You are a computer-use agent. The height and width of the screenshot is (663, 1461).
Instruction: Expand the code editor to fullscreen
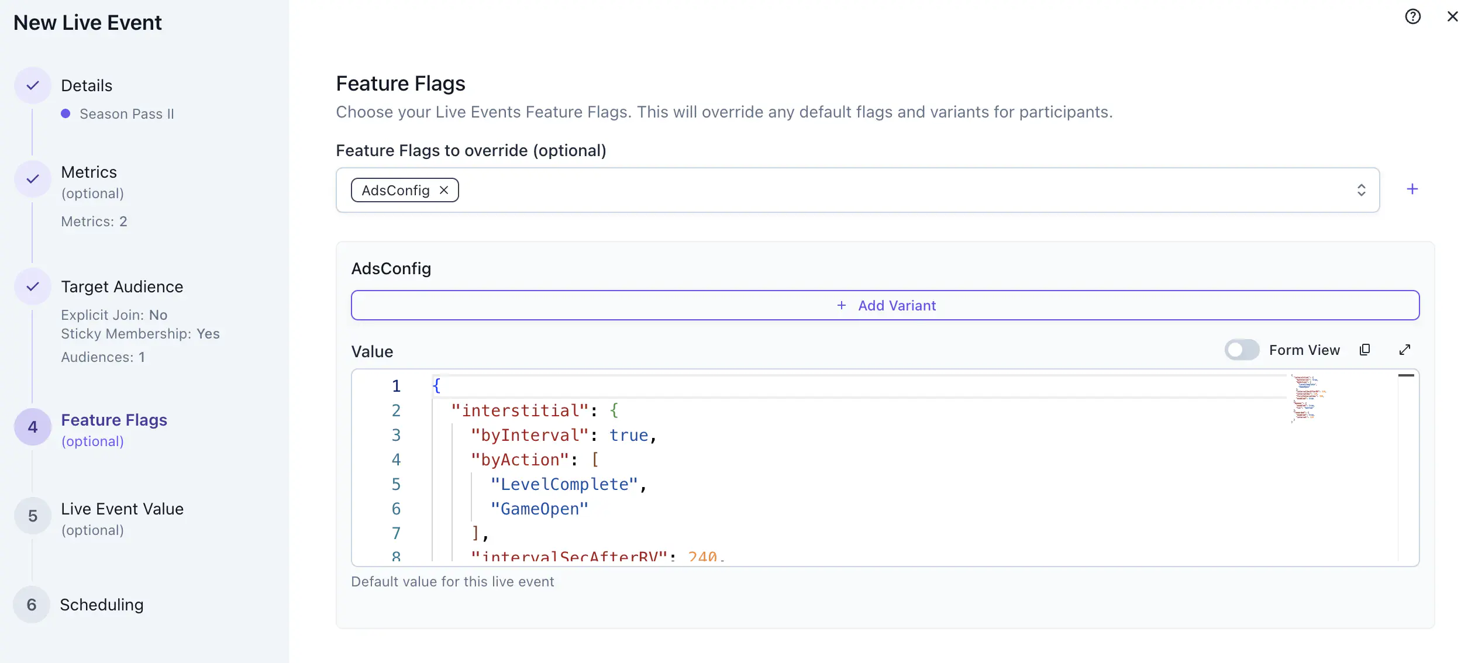click(1405, 349)
